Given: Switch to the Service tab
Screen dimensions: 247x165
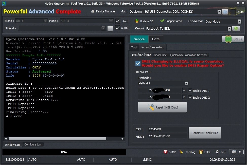Looking at the screenshot, I should [x=139, y=39].
